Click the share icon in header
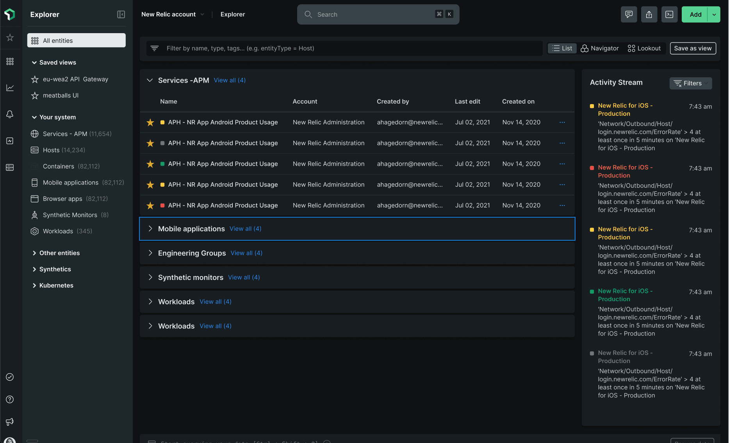Viewport: 729px width, 443px height. [649, 14]
